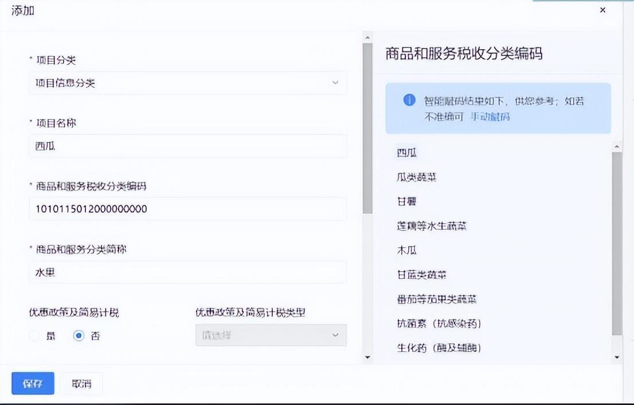The width and height of the screenshot is (634, 405).
Task: Open the 手动赋码 link
Action: [x=490, y=117]
